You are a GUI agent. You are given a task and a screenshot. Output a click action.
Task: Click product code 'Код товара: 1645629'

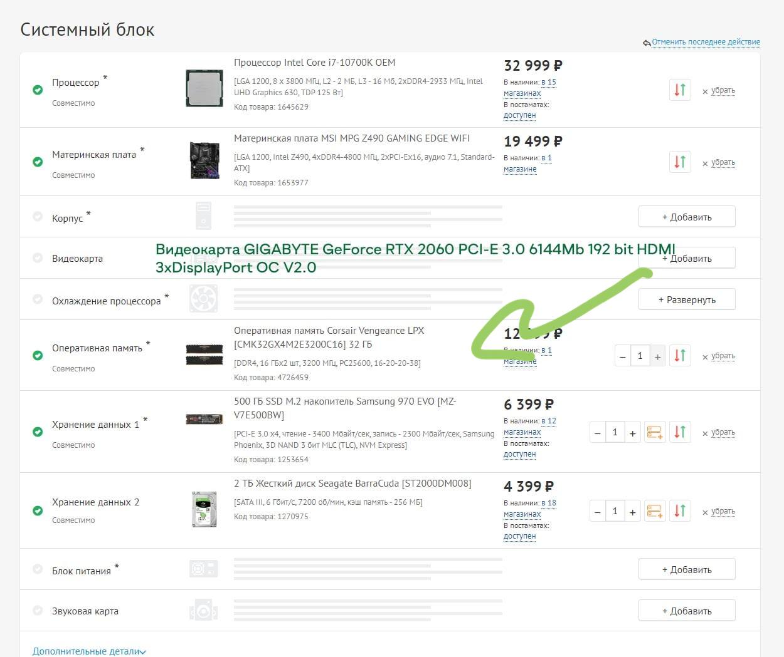coord(271,107)
